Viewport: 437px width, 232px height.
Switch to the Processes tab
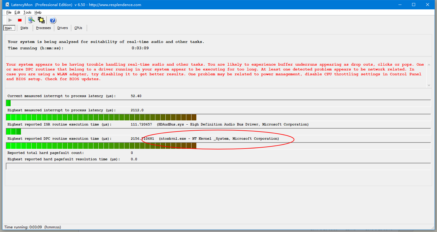coord(43,28)
